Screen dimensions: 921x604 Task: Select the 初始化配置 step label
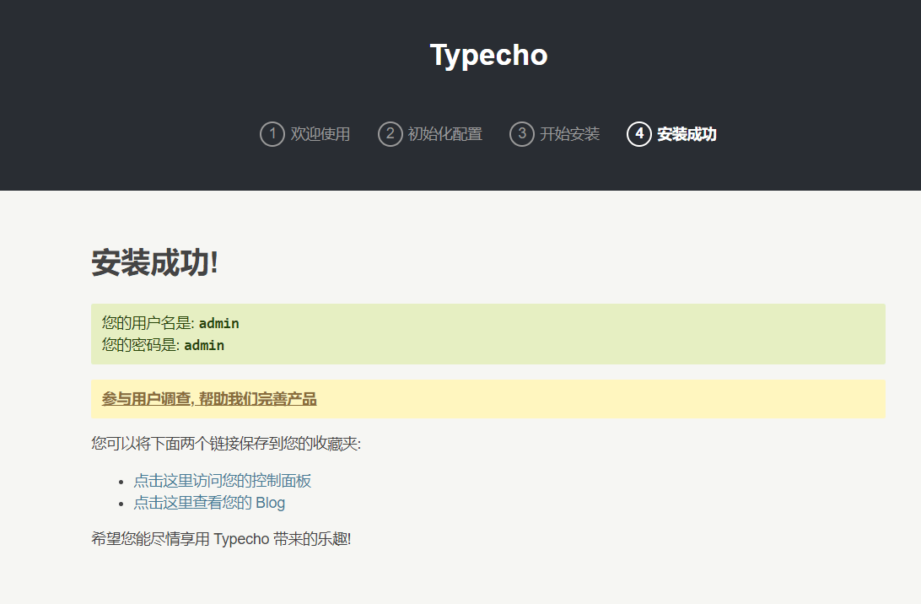coord(444,134)
